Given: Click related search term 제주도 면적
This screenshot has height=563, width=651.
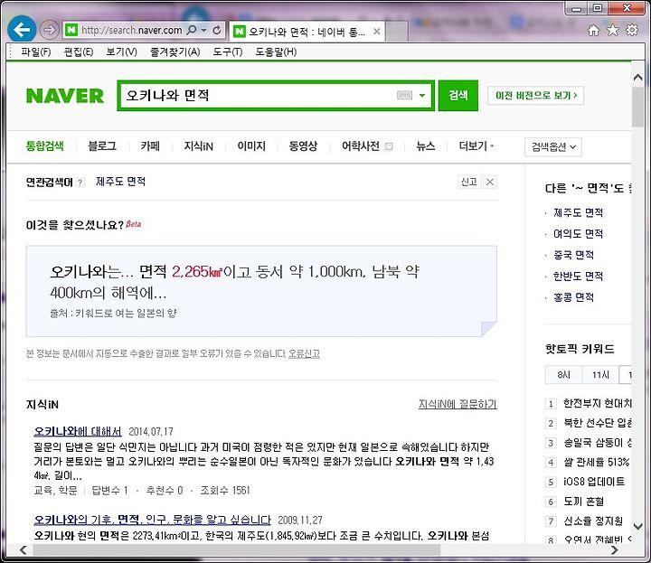Looking at the screenshot, I should 120,182.
